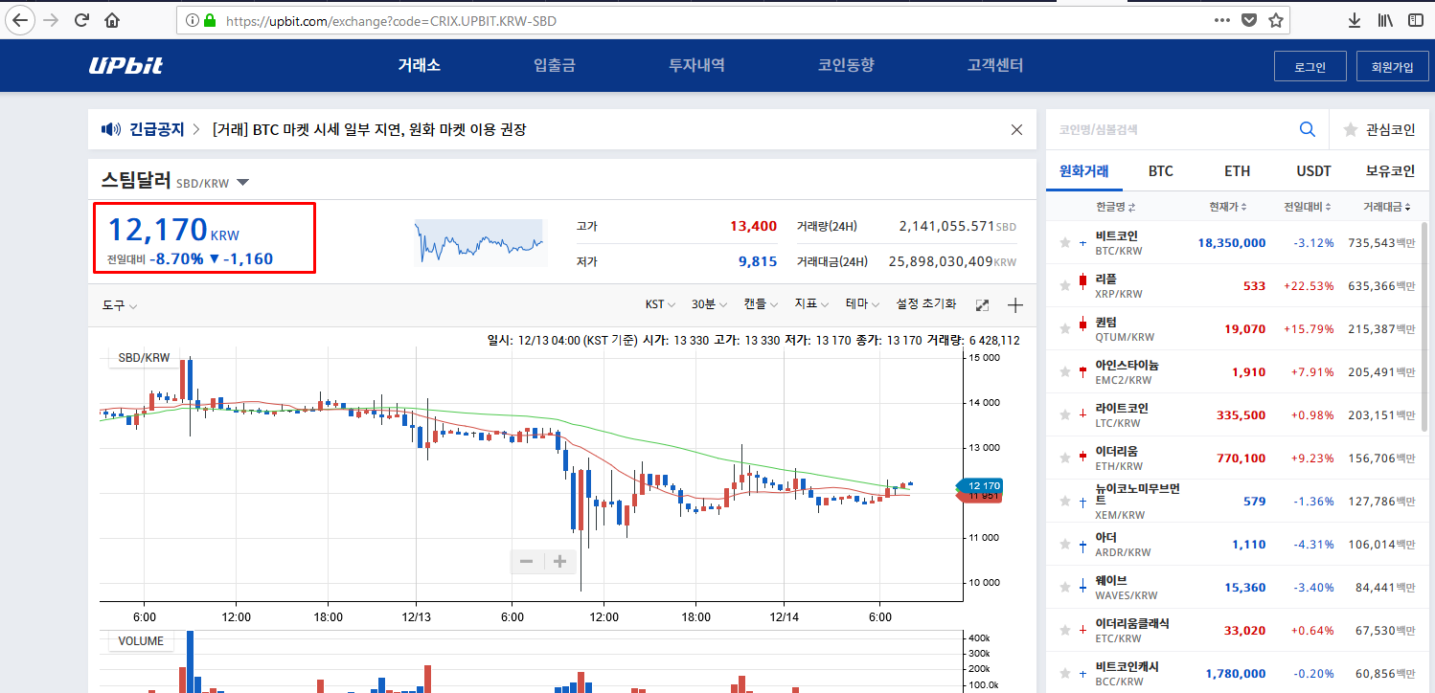This screenshot has height=693, width=1435.
Task: Click the 긴급공지 label
Action: (156, 129)
